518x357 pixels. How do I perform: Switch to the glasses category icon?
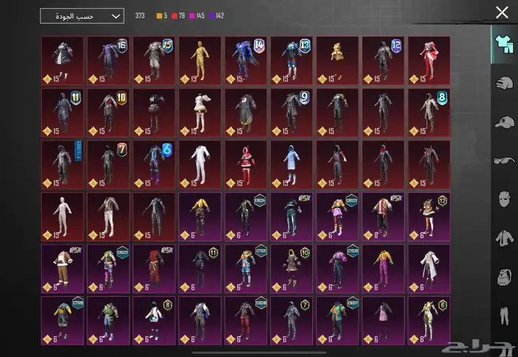pos(504,161)
